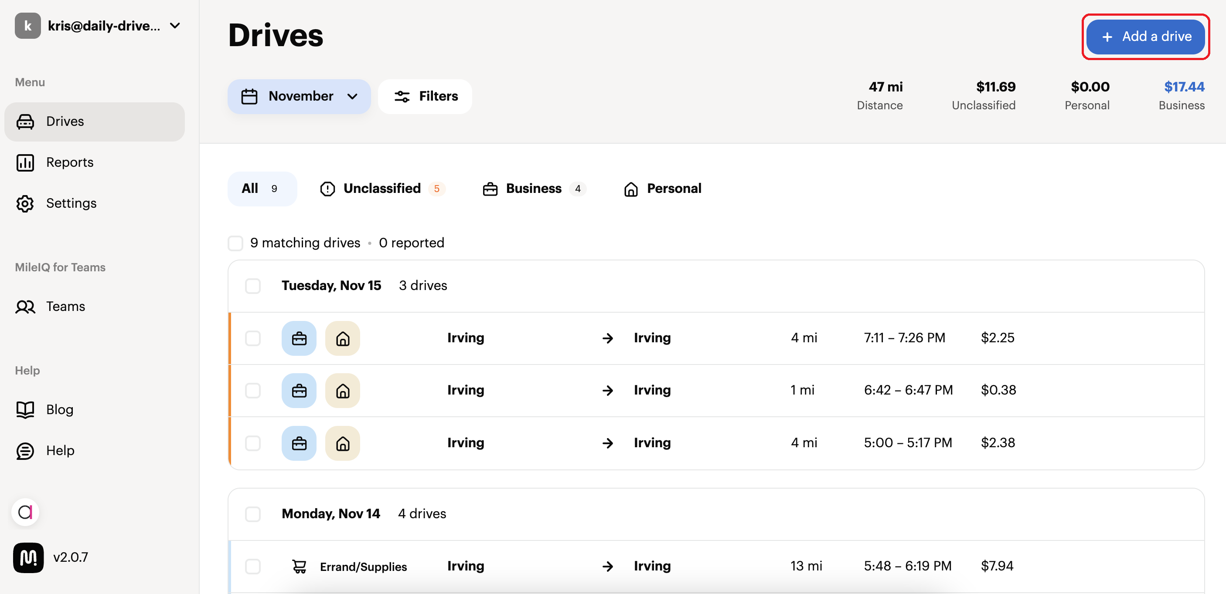Switch to the Unclassified tab
The image size is (1226, 594).
(x=381, y=189)
